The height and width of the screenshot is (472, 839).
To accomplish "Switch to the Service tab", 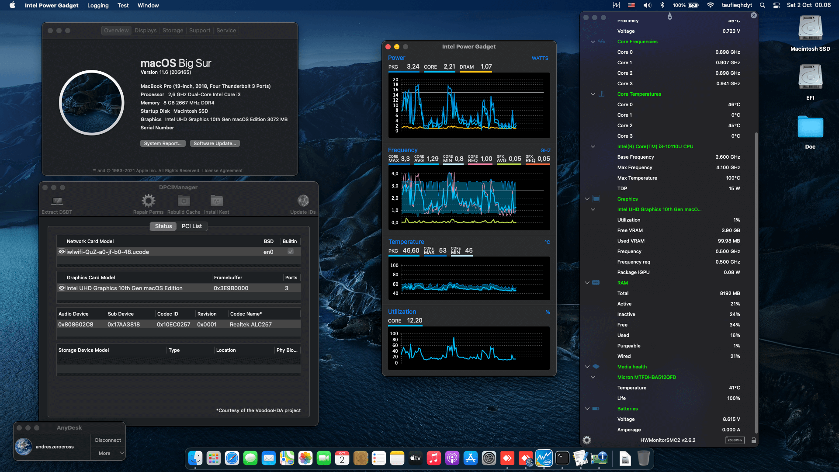I will 226,31.
